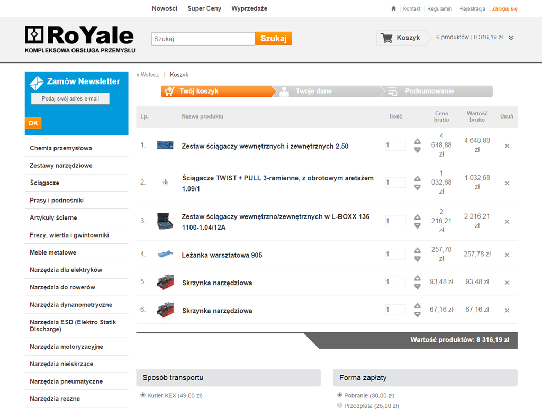Click the home icon in top bar
The width and height of the screenshot is (542, 409).
[x=393, y=8]
